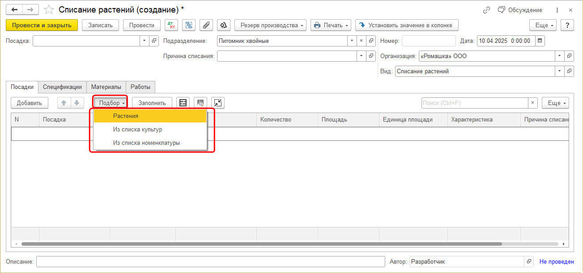Open the table Еще menu
Viewport: 583px width, 273px height.
555,103
